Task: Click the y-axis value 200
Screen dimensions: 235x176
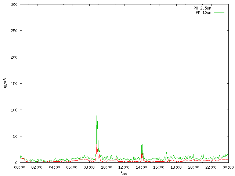Action: click(14, 57)
